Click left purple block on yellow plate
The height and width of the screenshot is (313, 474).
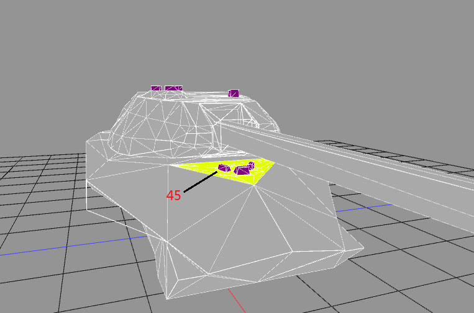224,167
